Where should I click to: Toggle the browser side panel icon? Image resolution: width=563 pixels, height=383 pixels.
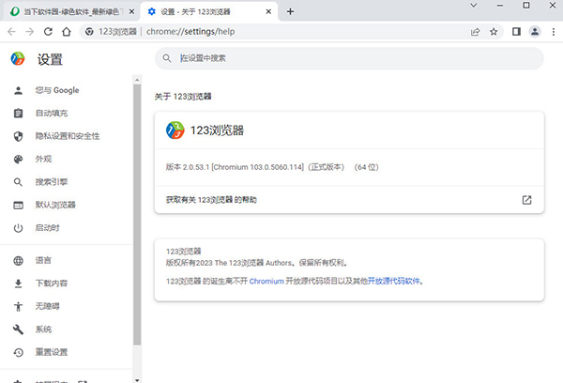click(x=517, y=31)
